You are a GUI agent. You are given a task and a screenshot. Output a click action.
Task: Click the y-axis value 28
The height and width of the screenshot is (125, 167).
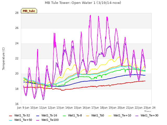coord(17,13)
